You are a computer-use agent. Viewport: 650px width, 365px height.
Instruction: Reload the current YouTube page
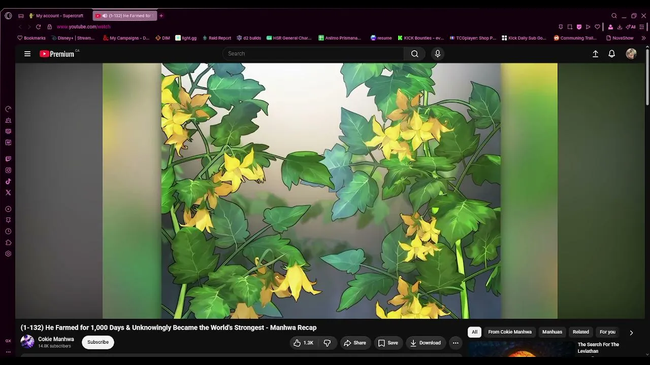(38, 27)
